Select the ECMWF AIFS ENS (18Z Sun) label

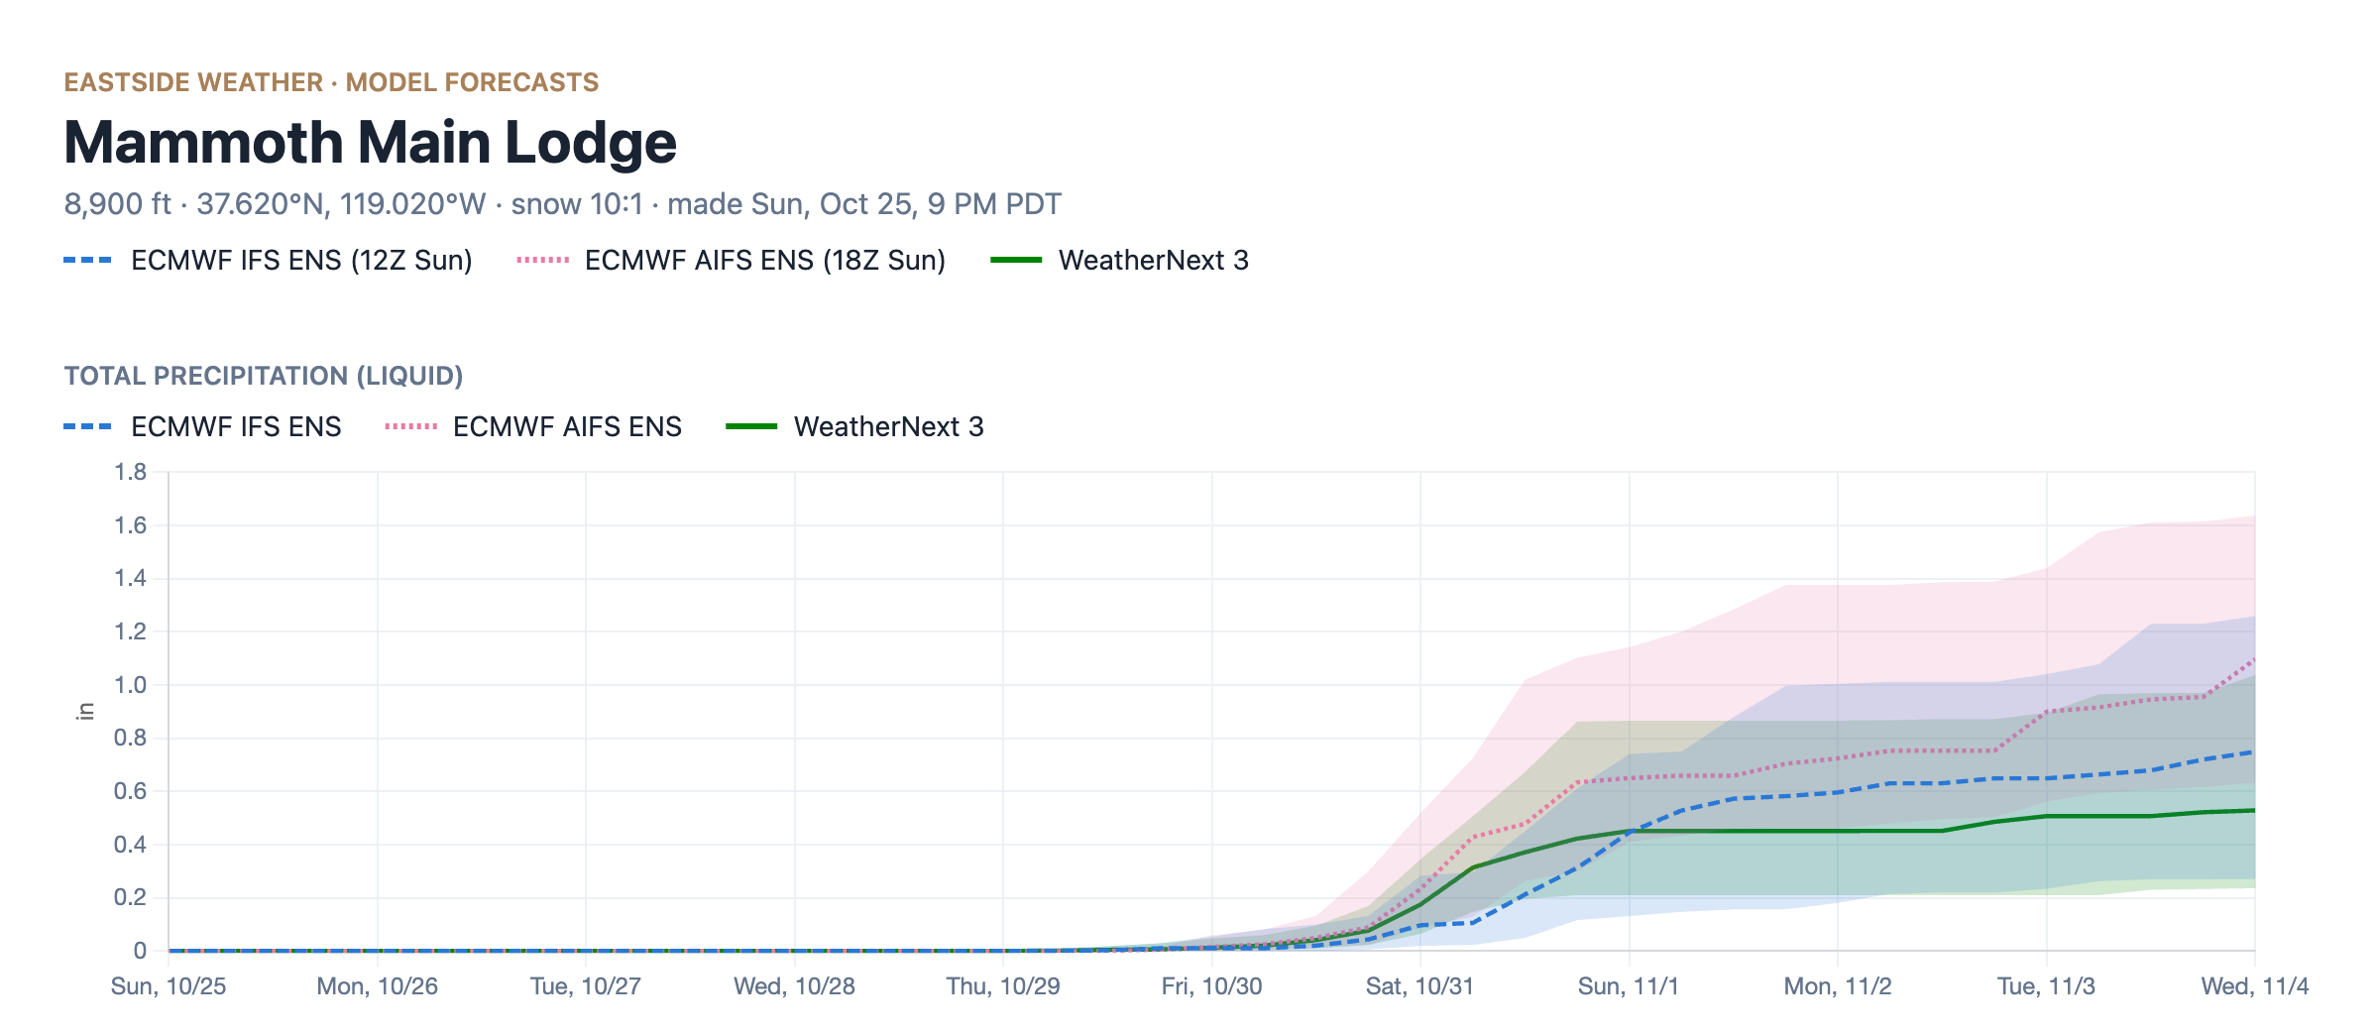click(764, 260)
